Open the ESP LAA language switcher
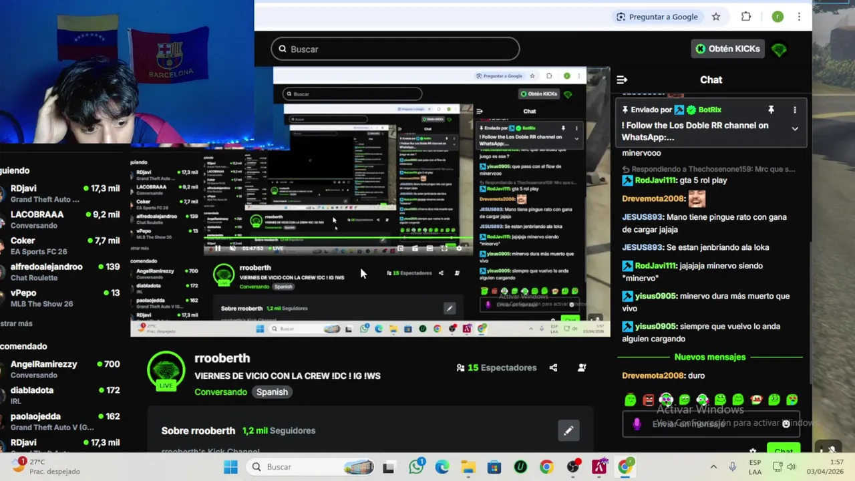Image resolution: width=855 pixels, height=481 pixels. click(755, 467)
